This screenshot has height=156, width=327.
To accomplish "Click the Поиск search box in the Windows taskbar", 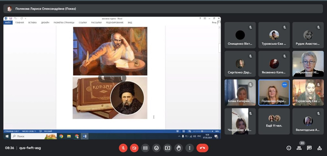I will (34, 136).
